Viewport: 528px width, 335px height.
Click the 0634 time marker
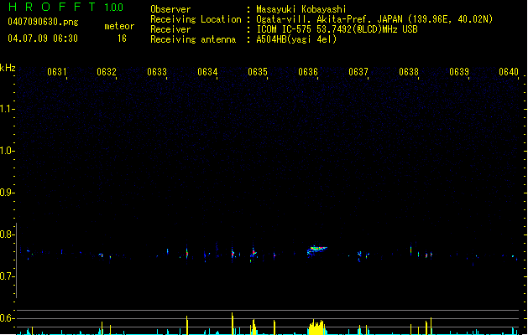click(x=207, y=72)
